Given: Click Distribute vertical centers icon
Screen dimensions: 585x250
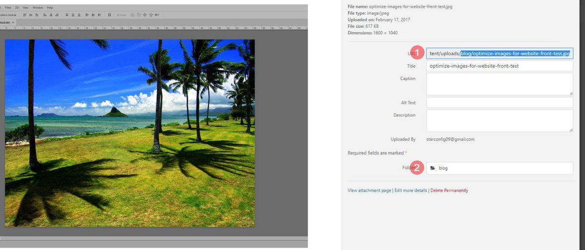Looking at the screenshot, I should pyautogui.click(x=73, y=15).
